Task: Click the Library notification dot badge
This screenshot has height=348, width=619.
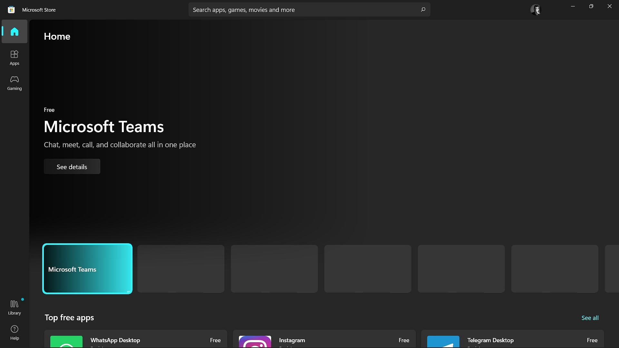Action: [22, 299]
